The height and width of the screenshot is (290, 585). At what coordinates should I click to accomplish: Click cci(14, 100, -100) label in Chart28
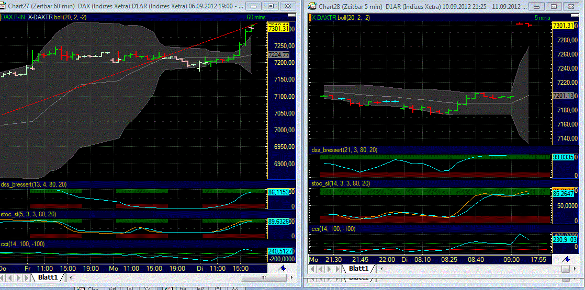point(333,228)
